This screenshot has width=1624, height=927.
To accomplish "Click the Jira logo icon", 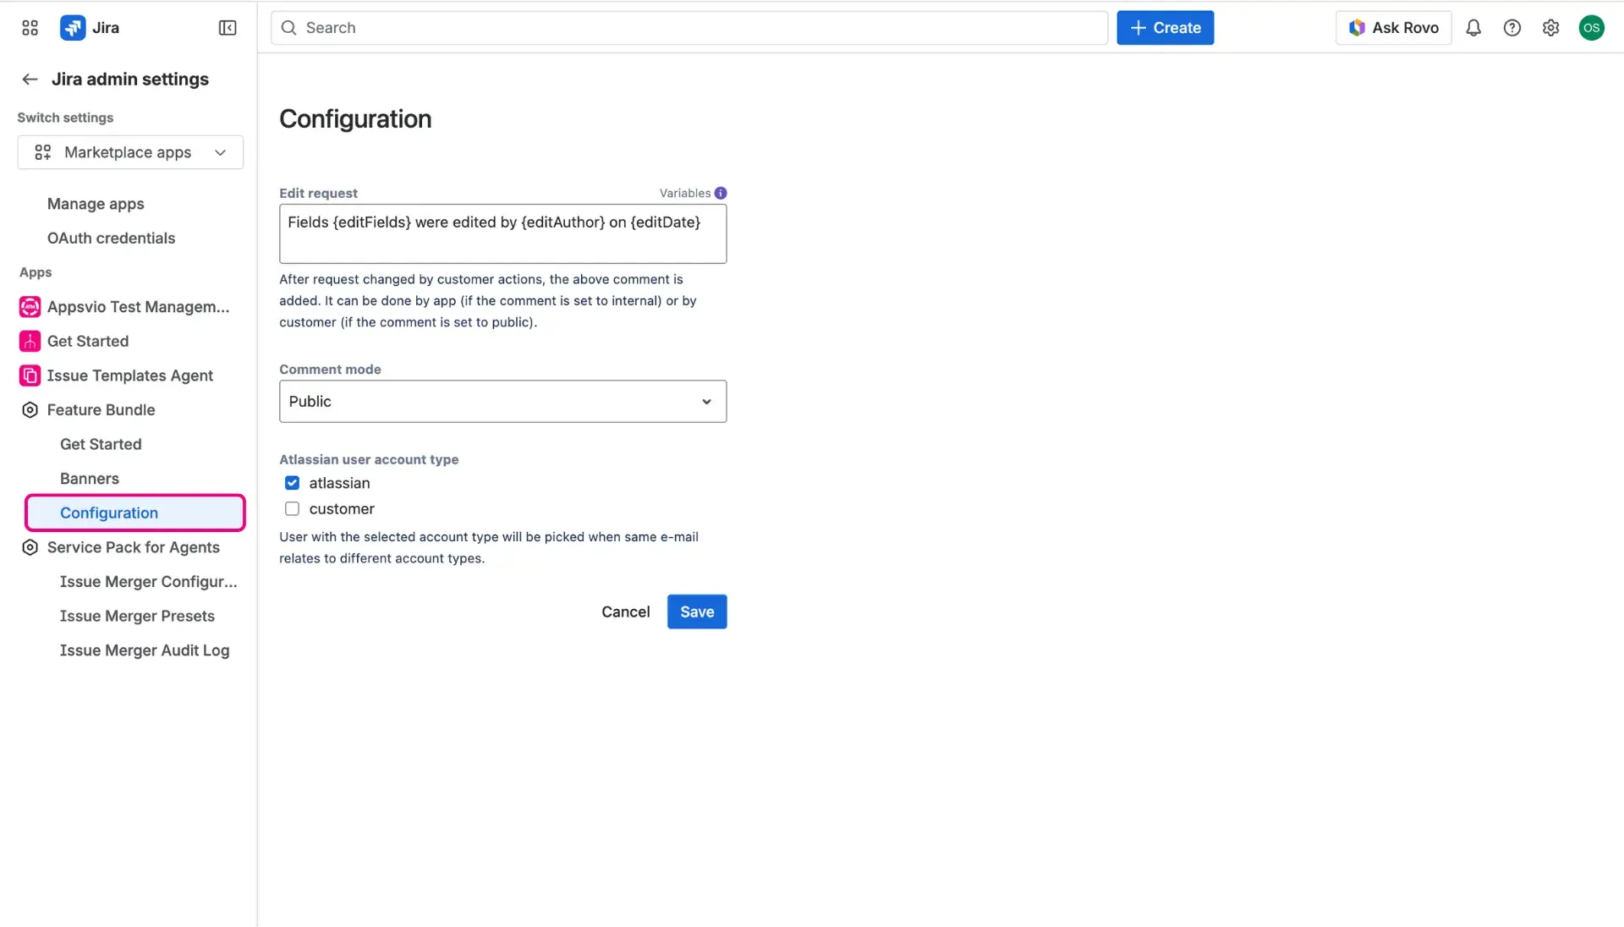I will click(x=73, y=27).
